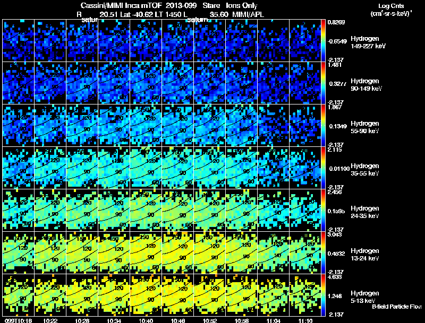Click the Ions Only text in title
The height and width of the screenshot is (323, 425).
241,5
